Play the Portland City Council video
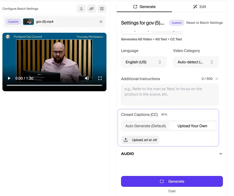 (x=9, y=78)
